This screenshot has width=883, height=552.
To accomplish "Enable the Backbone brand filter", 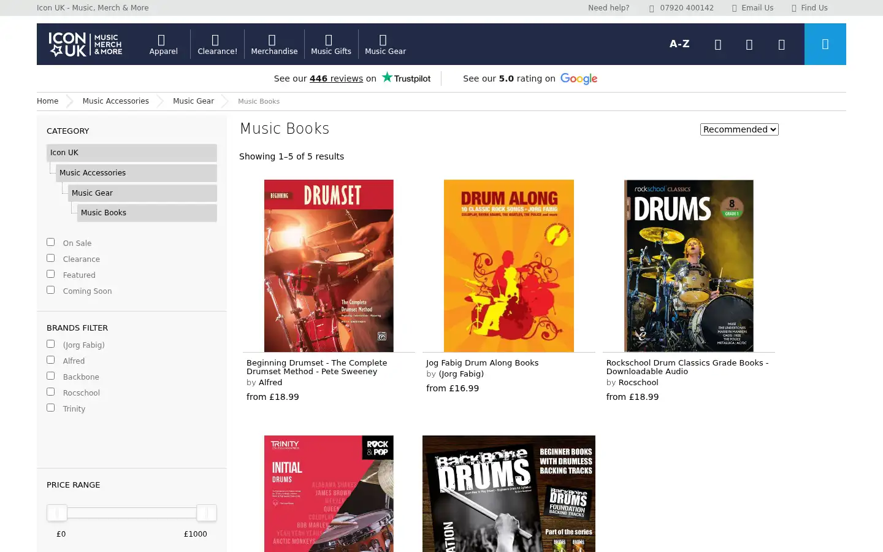I will click(x=51, y=376).
